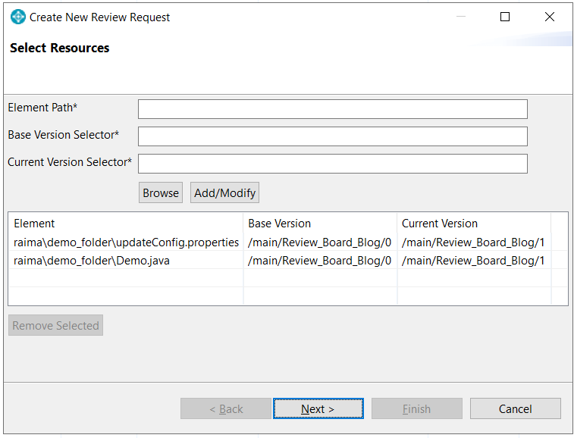Click the Create New Review Request app icon

coord(18,17)
